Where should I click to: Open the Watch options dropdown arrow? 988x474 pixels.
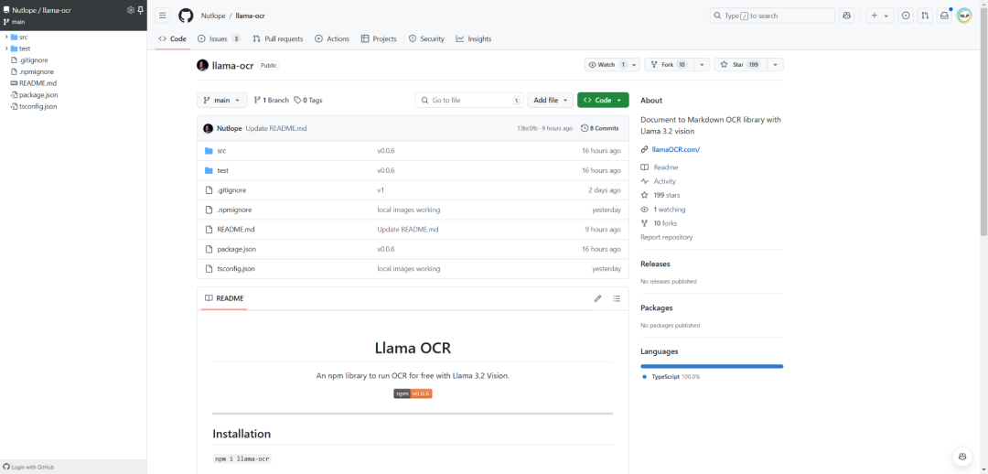point(635,65)
